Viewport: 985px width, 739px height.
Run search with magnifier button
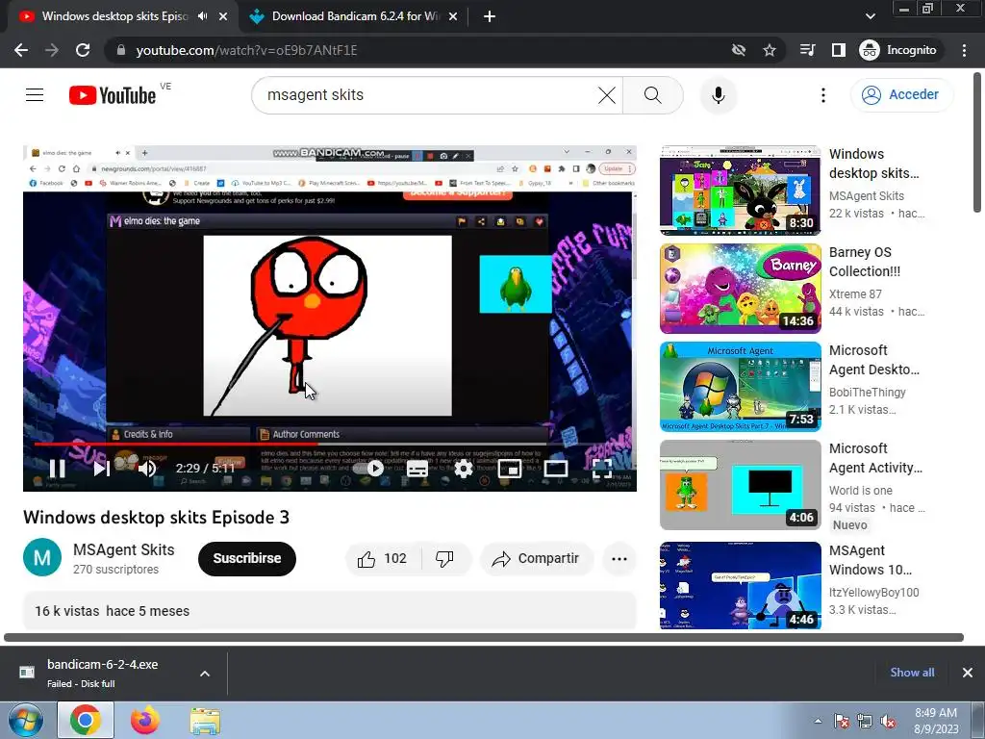(653, 95)
